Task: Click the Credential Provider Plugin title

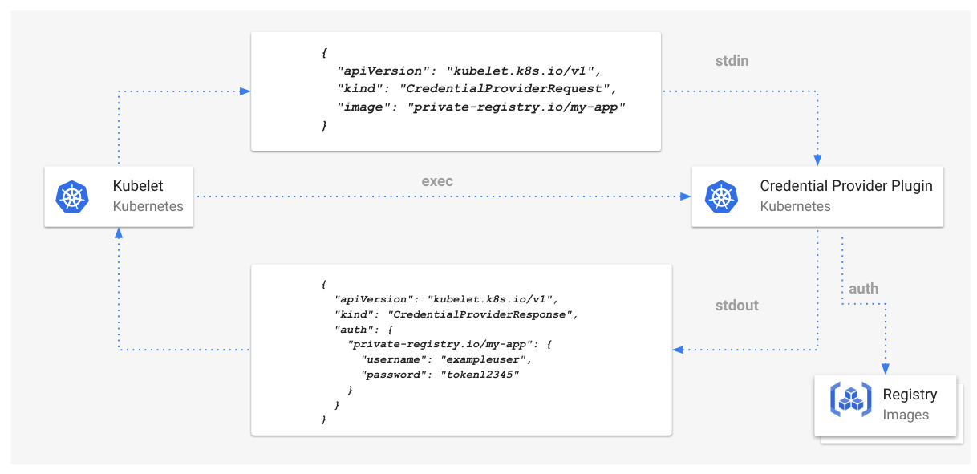Action: point(846,186)
